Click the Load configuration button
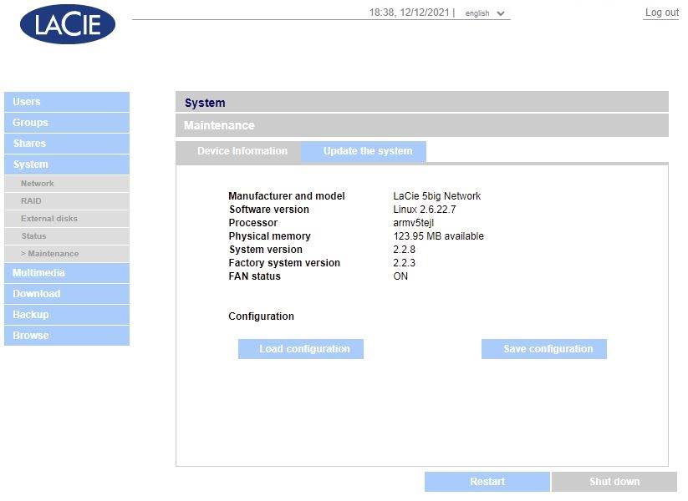Screen dimensions: 688x501 [301, 349]
